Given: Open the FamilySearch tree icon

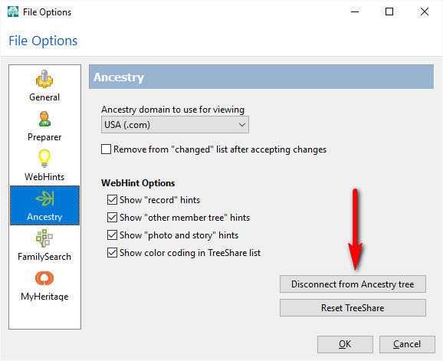Looking at the screenshot, I should 44,238.
